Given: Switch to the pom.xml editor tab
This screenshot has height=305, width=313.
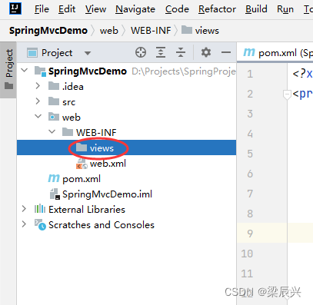Looking at the screenshot, I should click(275, 53).
